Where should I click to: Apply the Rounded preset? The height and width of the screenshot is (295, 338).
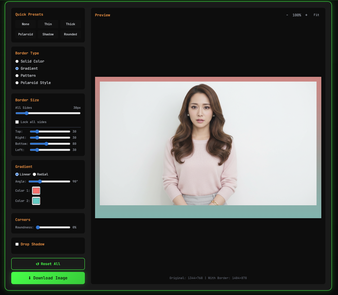tap(70, 34)
